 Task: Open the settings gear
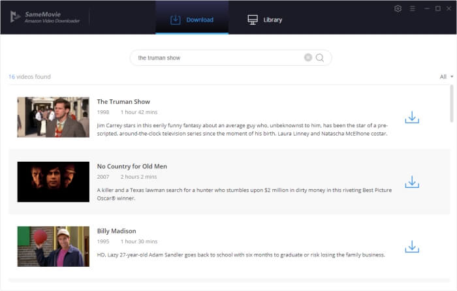[398, 8]
